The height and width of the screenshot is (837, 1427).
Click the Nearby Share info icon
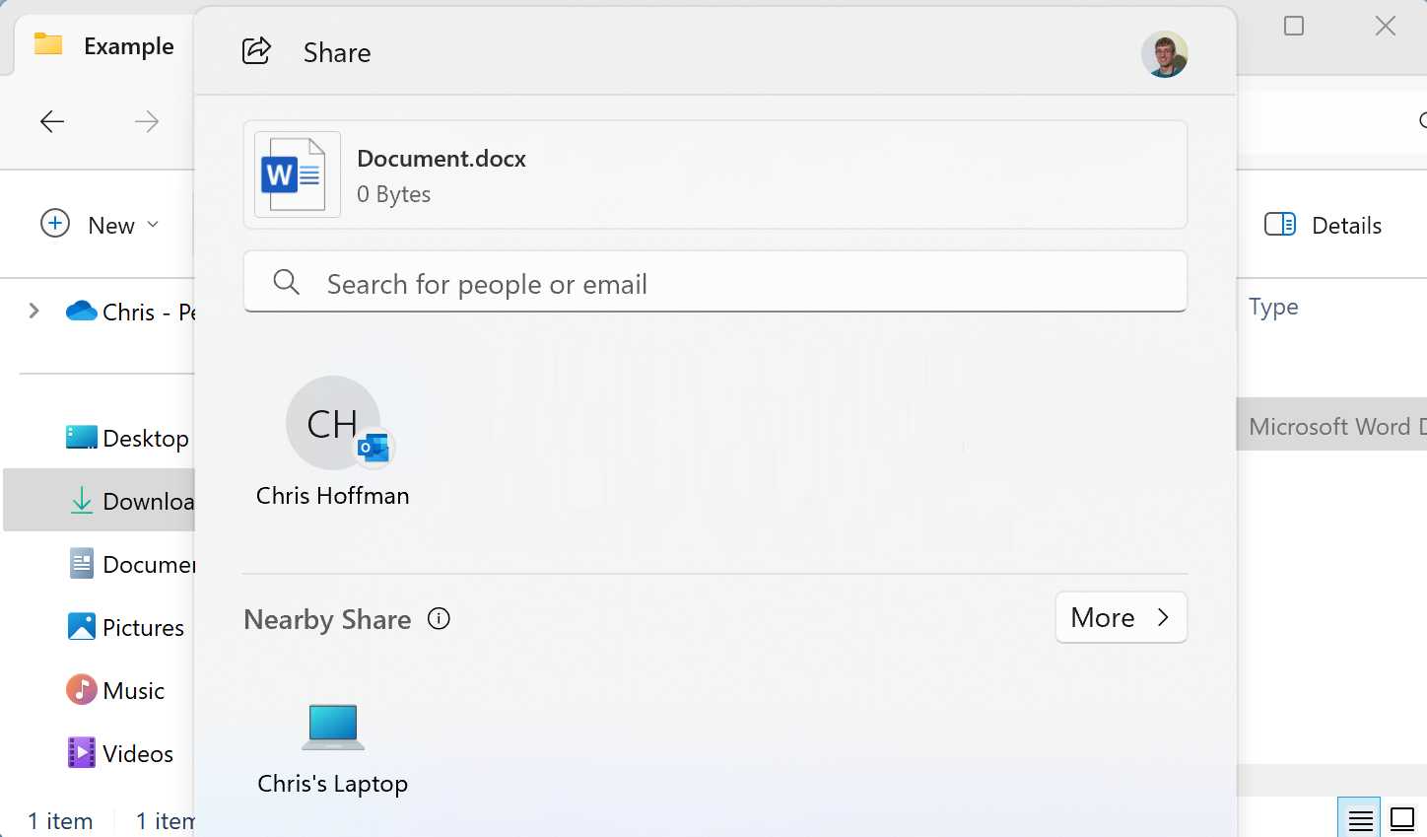pyautogui.click(x=438, y=618)
